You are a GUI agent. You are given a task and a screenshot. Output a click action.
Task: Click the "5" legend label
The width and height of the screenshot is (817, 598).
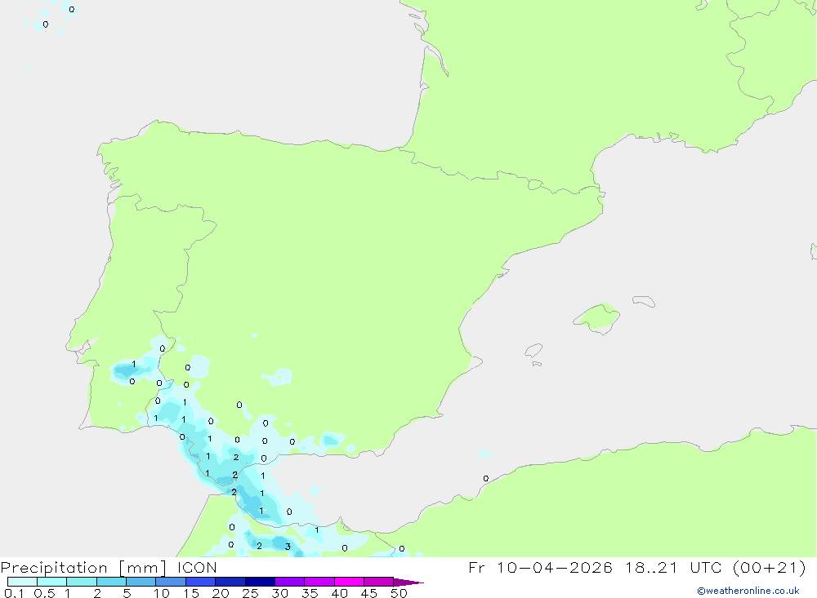point(127,593)
